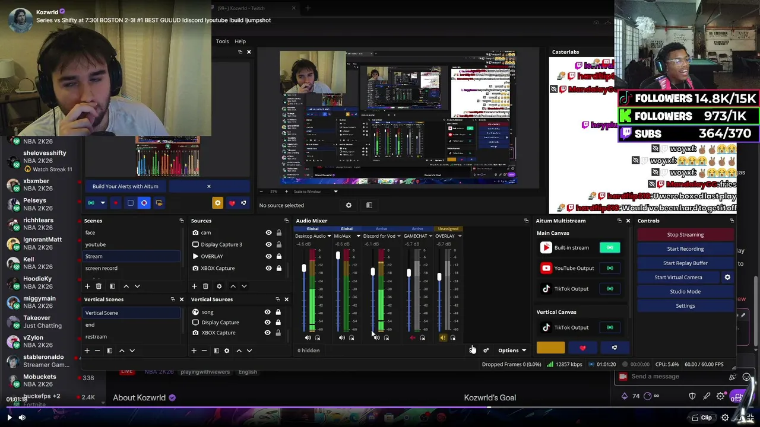Open the Desktop Audio channel dropdown
The width and height of the screenshot is (760, 427).
329,236
